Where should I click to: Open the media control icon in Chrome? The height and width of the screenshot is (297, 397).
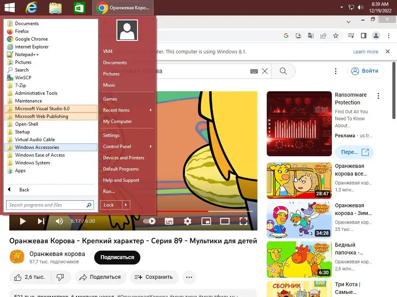point(351,36)
